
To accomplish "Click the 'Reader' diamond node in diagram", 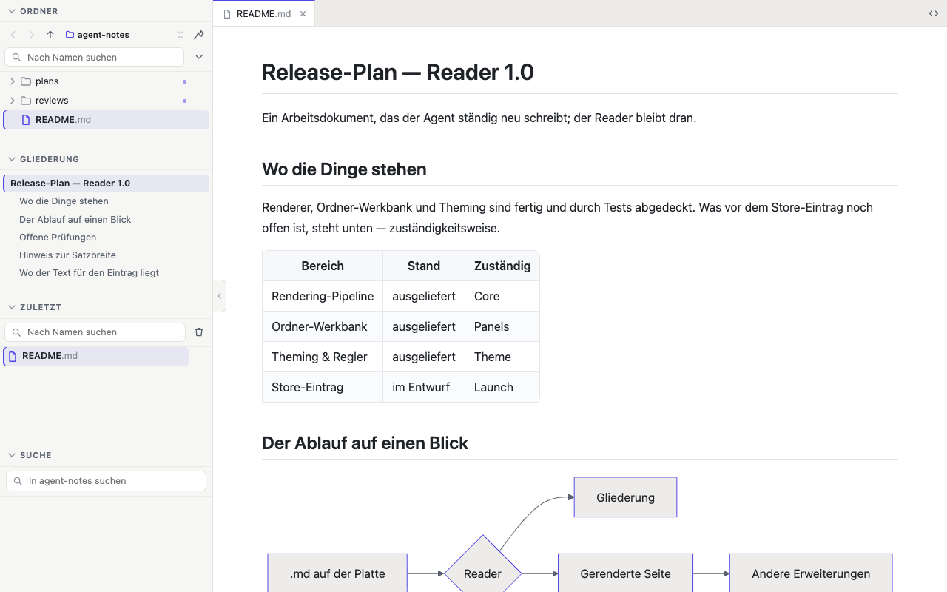I will [482, 573].
